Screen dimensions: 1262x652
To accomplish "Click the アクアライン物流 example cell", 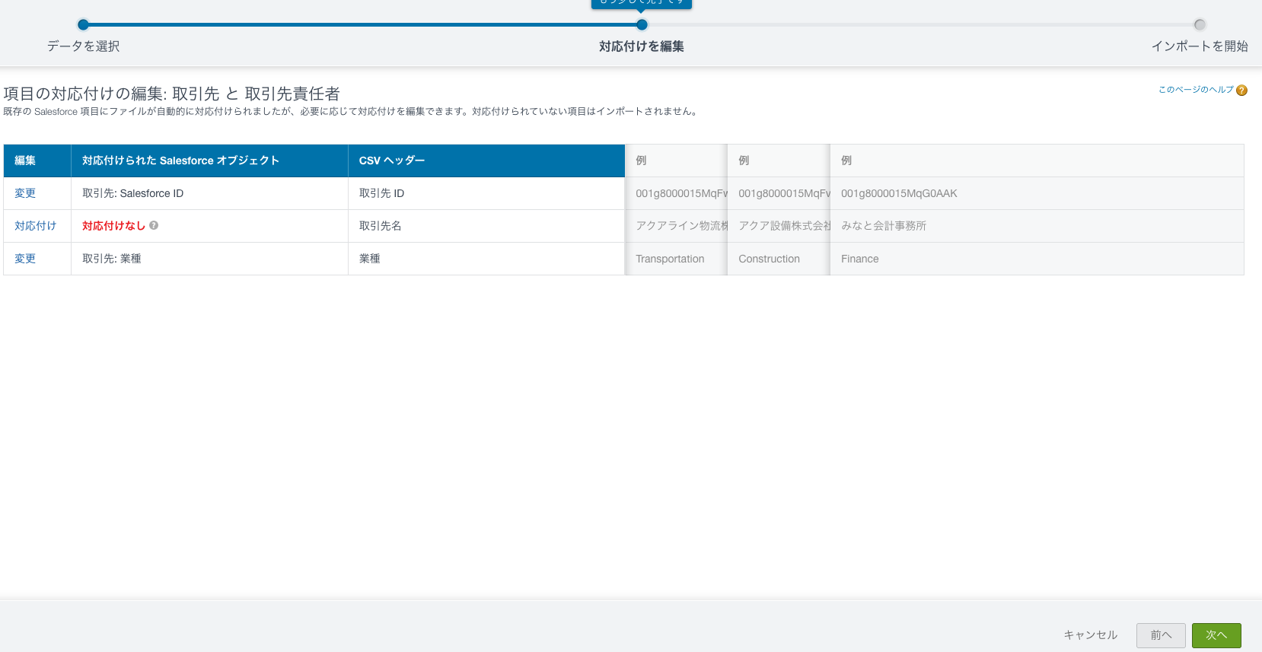I will (x=676, y=226).
